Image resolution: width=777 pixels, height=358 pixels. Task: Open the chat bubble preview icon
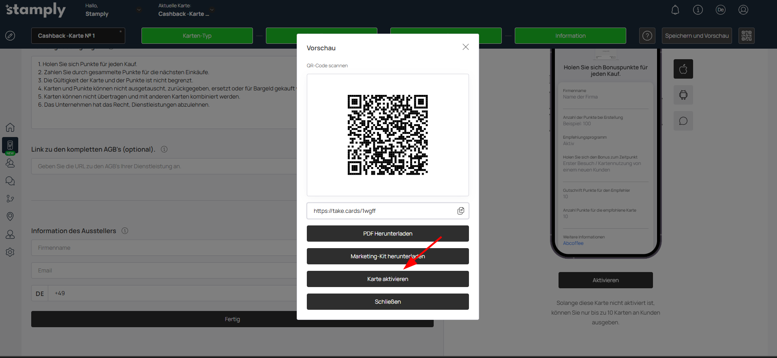coord(683,121)
